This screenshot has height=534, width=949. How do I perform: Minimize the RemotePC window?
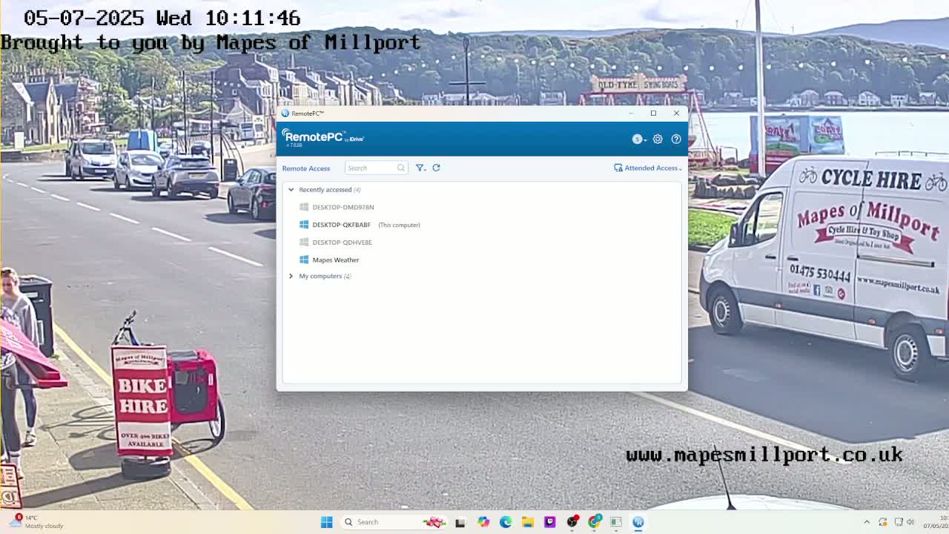coord(631,113)
